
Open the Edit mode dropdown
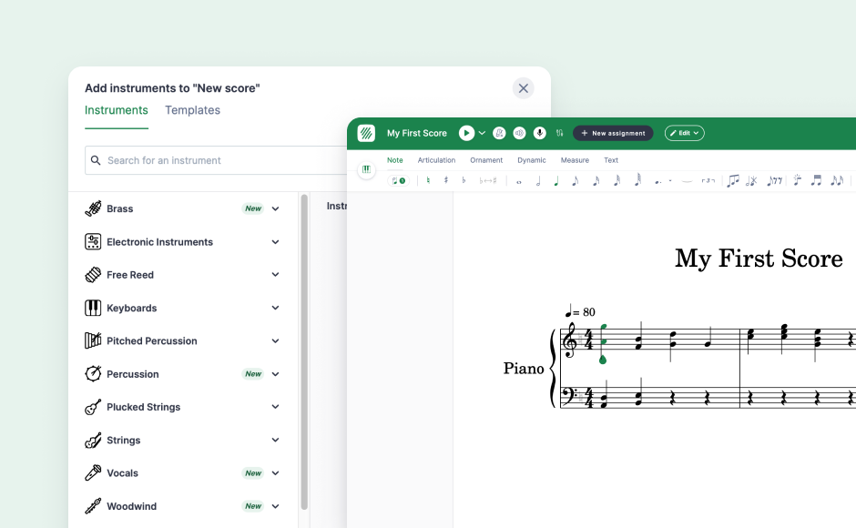tap(684, 133)
